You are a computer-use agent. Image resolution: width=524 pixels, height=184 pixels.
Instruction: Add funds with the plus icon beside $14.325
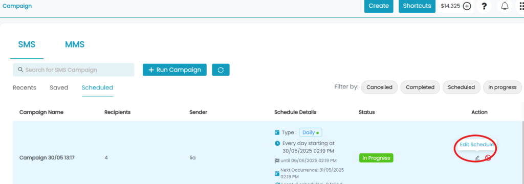pos(467,6)
